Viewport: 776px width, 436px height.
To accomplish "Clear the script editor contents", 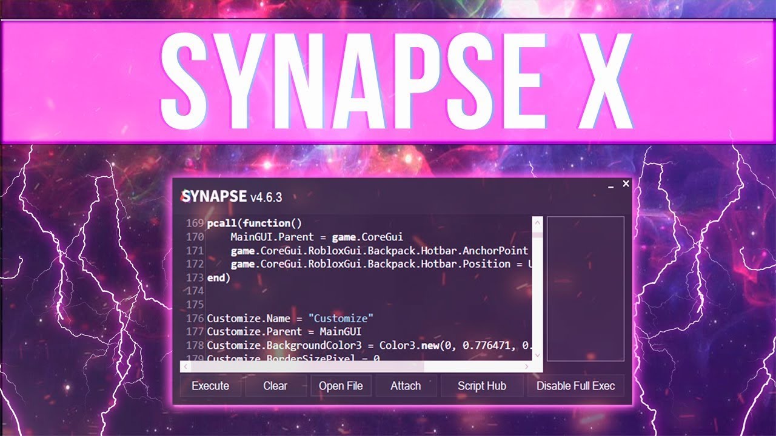I will [x=275, y=385].
